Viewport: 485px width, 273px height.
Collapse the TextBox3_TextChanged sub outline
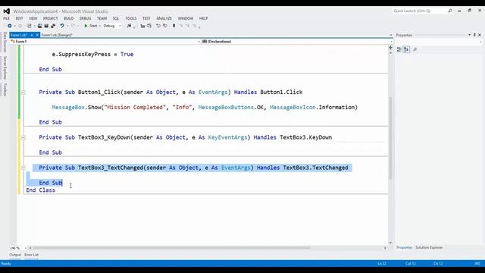[x=23, y=168]
